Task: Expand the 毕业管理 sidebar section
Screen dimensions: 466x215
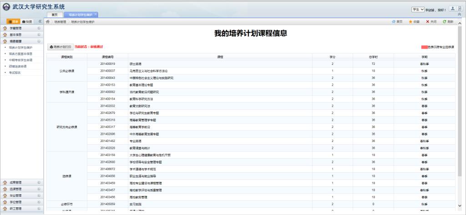Action: tap(39, 195)
